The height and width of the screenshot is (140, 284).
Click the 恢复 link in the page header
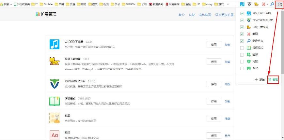pyautogui.click(x=192, y=15)
